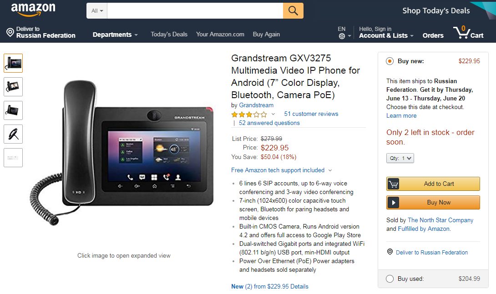
Task: Open the 51 customer reviews link
Action: (311, 114)
